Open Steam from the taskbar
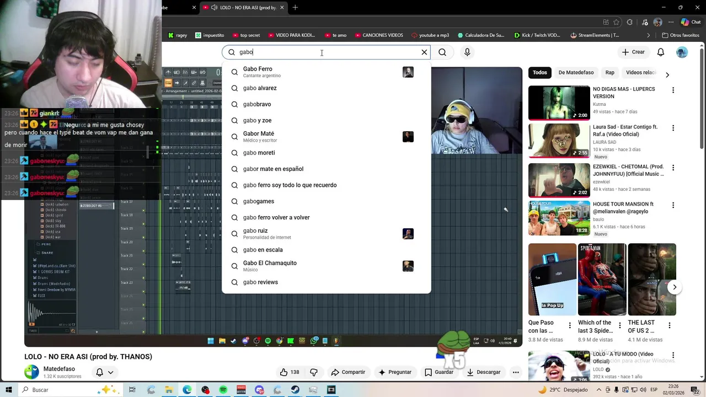The height and width of the screenshot is (397, 706). [x=295, y=390]
